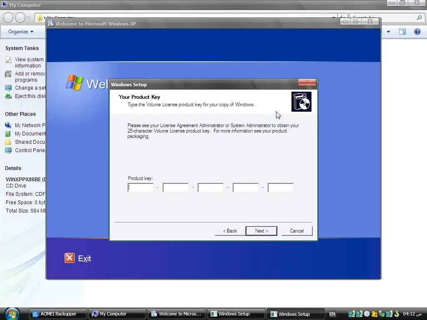The height and width of the screenshot is (320, 427).
Task: Open recent pages arrow beside Forward button
Action: point(28,17)
